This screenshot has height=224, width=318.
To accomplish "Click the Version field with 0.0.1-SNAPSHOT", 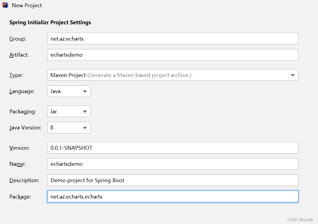I will coord(173,148).
